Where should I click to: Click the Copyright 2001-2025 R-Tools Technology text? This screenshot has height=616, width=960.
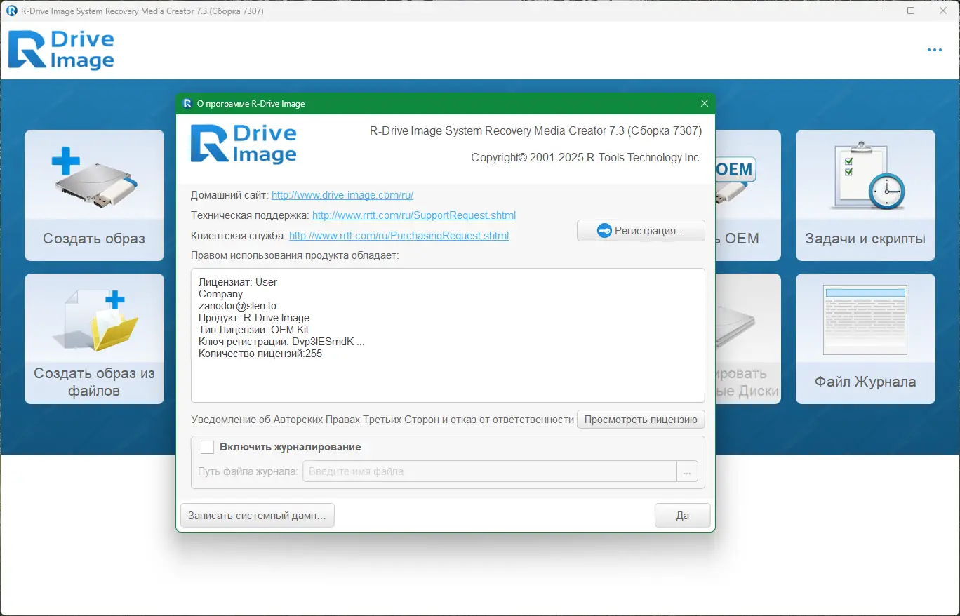point(586,158)
